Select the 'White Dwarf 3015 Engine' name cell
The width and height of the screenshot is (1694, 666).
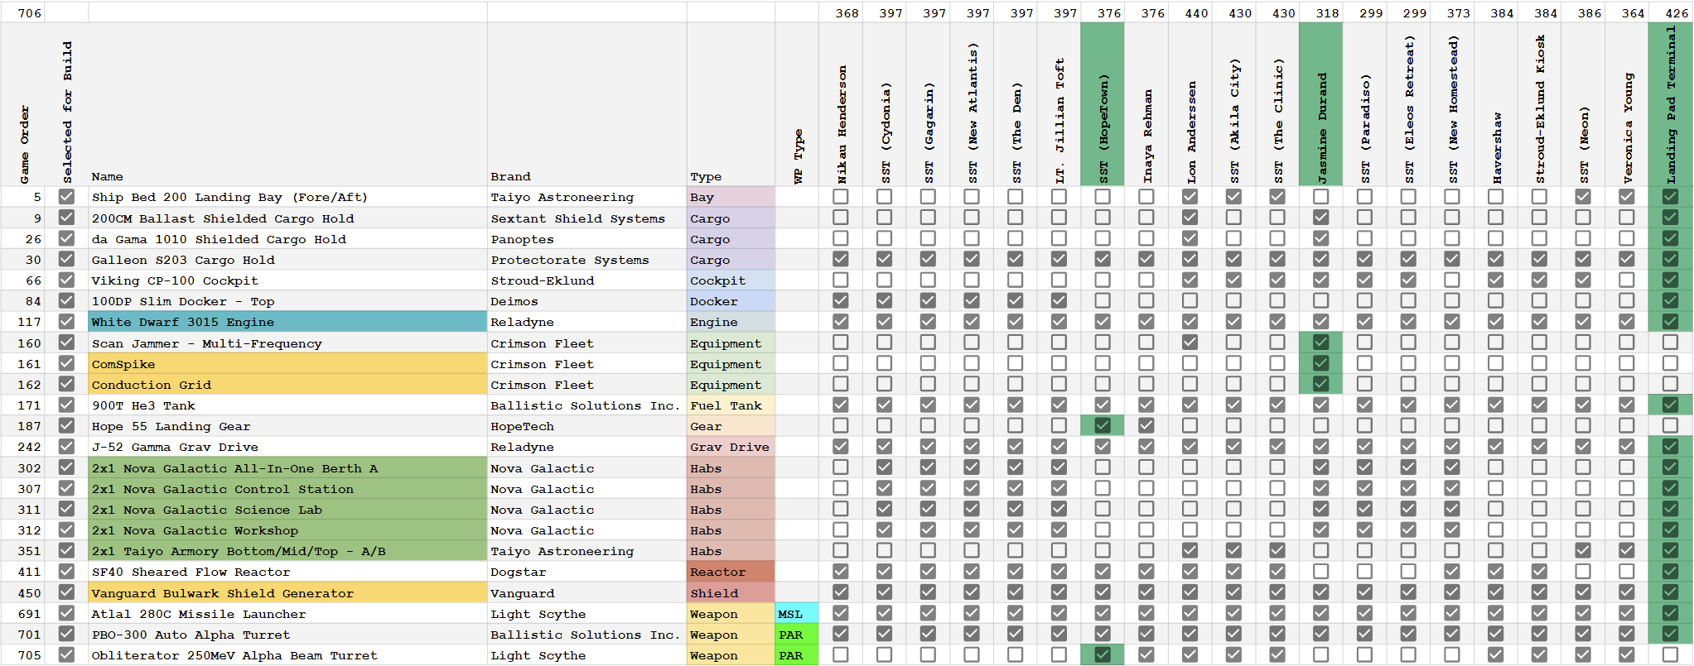click(288, 322)
